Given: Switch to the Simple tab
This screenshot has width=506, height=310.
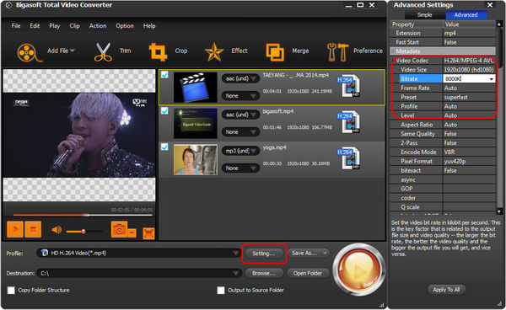Looking at the screenshot, I should 425,15.
